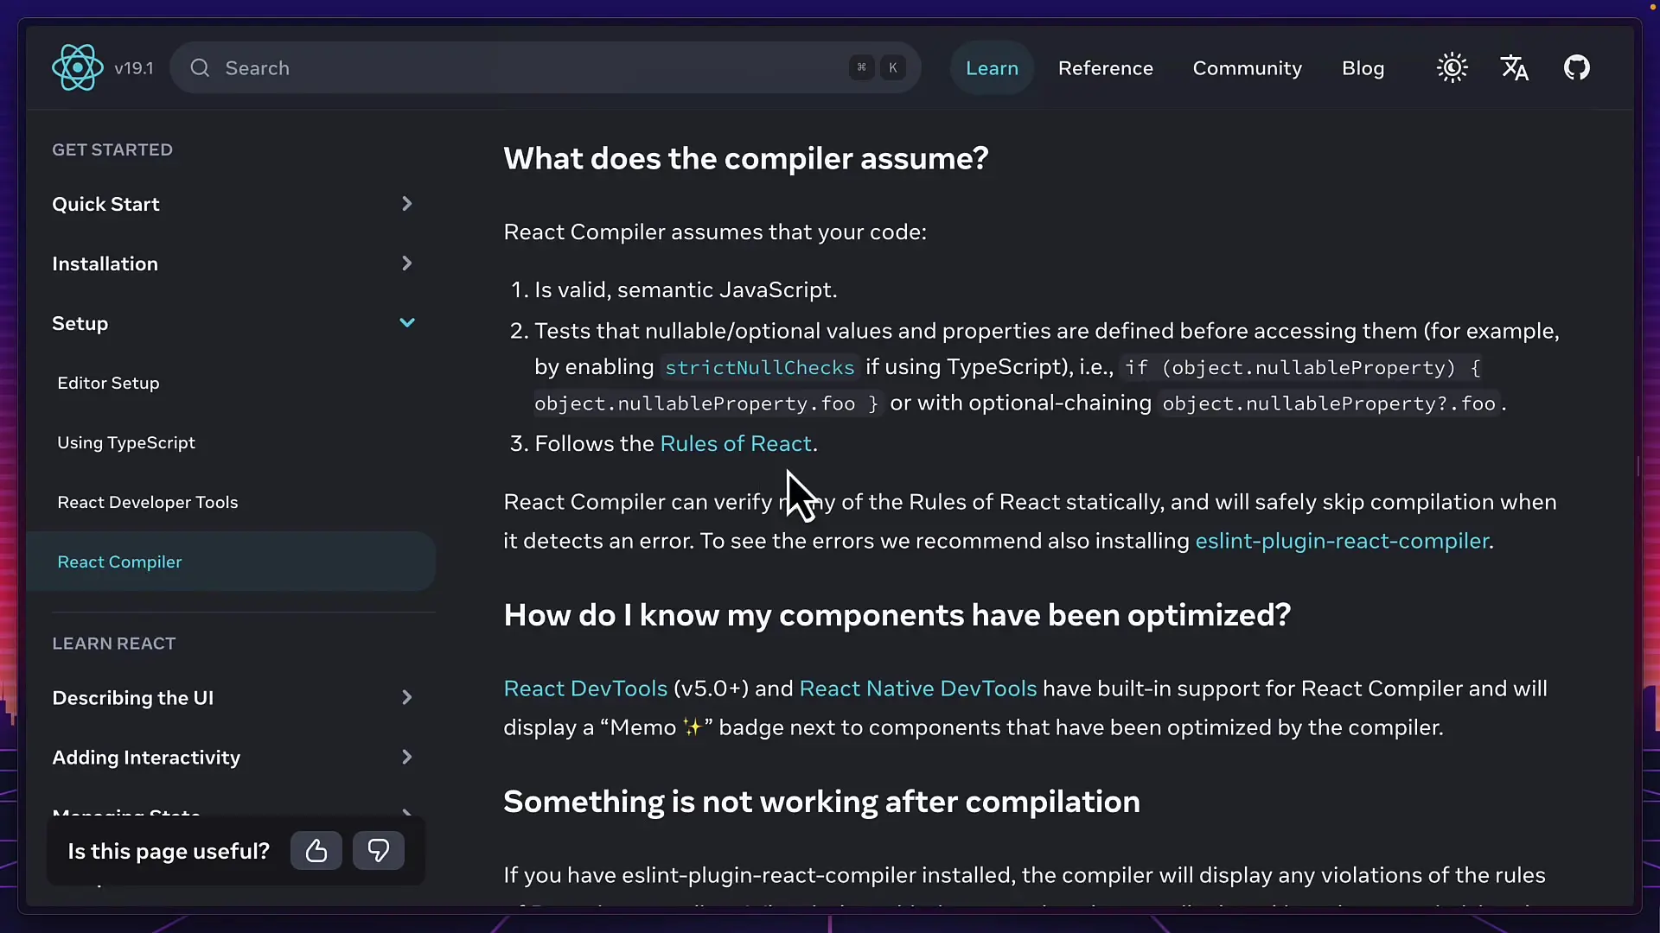Click 'object.nullableProperty?.foo' code snippet

coord(1329,403)
